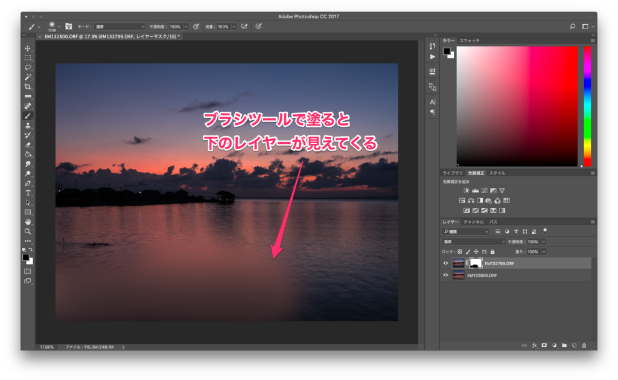
Task: Open the search magnifier in the options bar
Action: tap(572, 27)
